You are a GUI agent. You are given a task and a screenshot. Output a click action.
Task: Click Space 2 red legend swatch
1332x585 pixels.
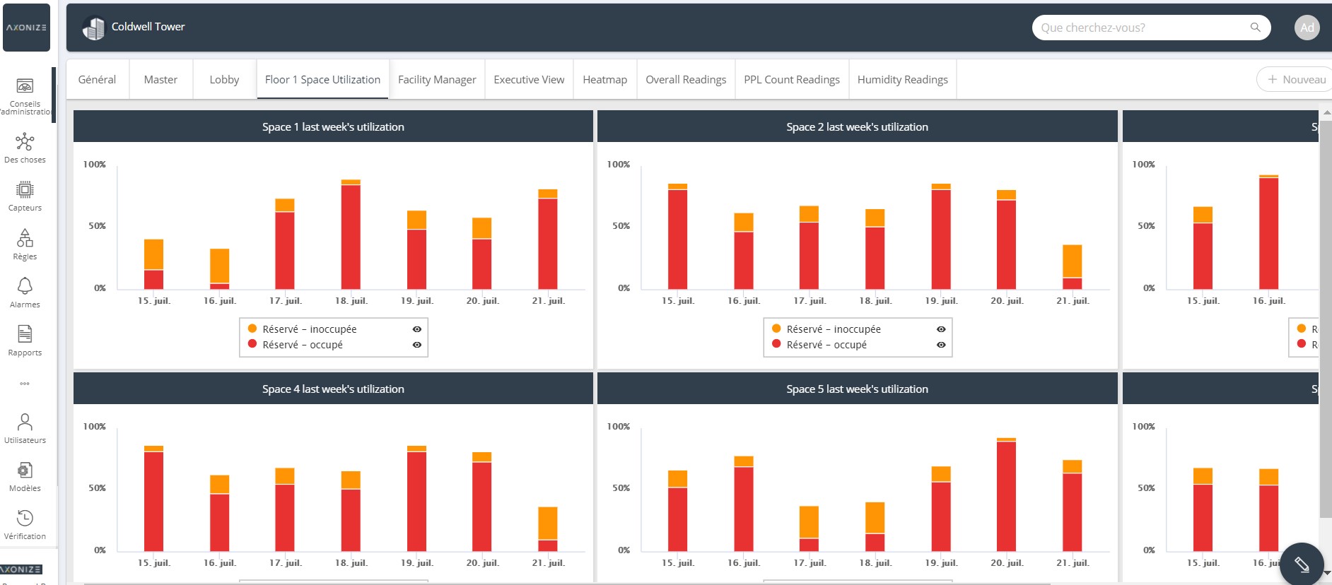[776, 344]
